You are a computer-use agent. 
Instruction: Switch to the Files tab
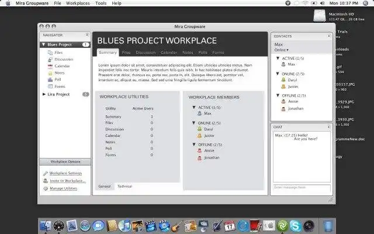(x=126, y=53)
